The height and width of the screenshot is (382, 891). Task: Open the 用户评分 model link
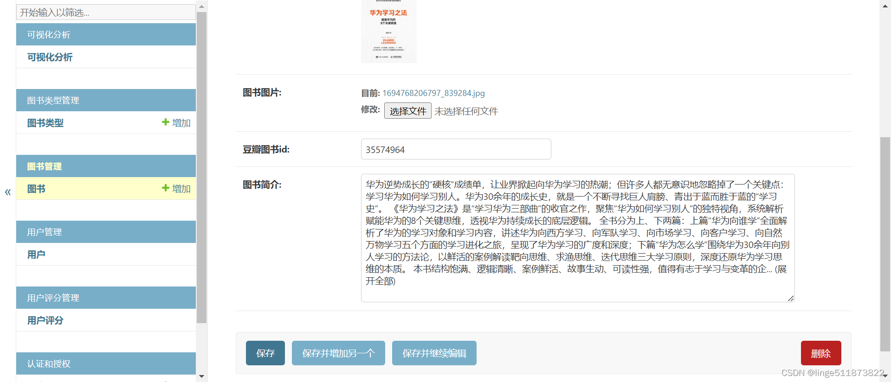45,320
